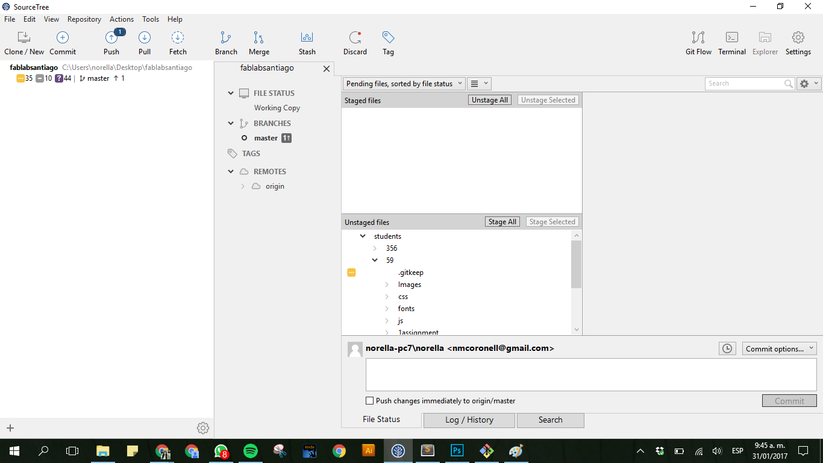The image size is (823, 463).
Task: Open Settings in the top-right toolbar
Action: (x=798, y=38)
